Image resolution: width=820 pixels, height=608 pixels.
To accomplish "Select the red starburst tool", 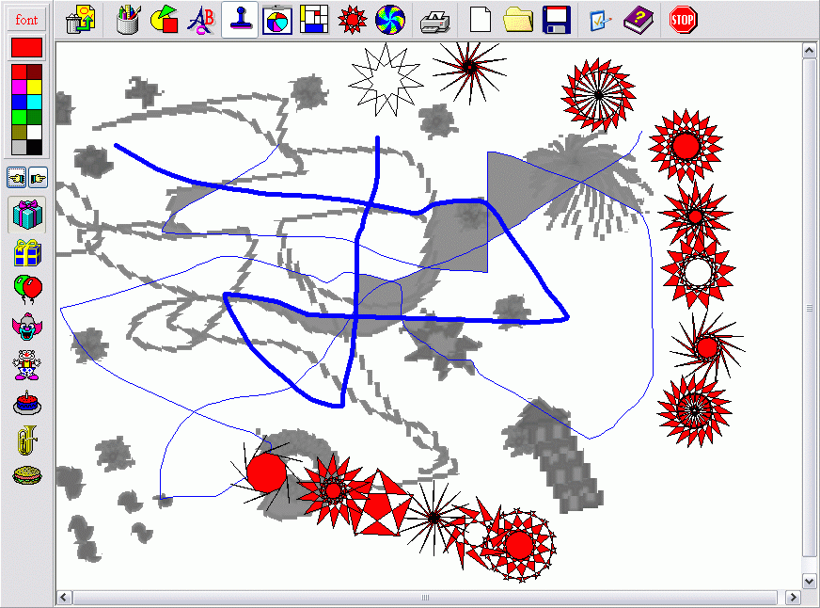I will [x=352, y=20].
